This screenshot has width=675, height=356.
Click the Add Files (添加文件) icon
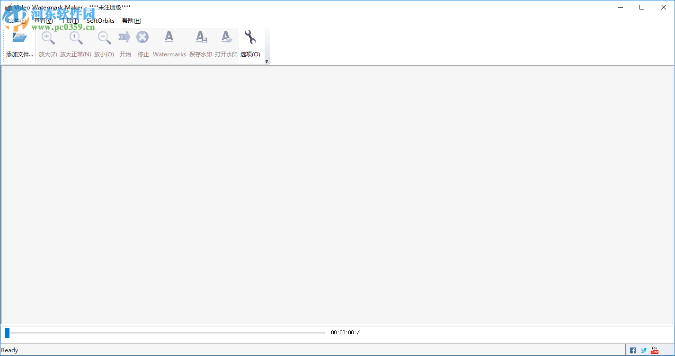[19, 38]
